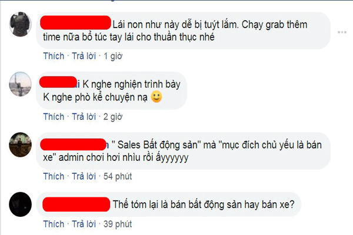Click the smiley emoji in the second comment
The height and width of the screenshot is (235, 353).
[x=156, y=97]
